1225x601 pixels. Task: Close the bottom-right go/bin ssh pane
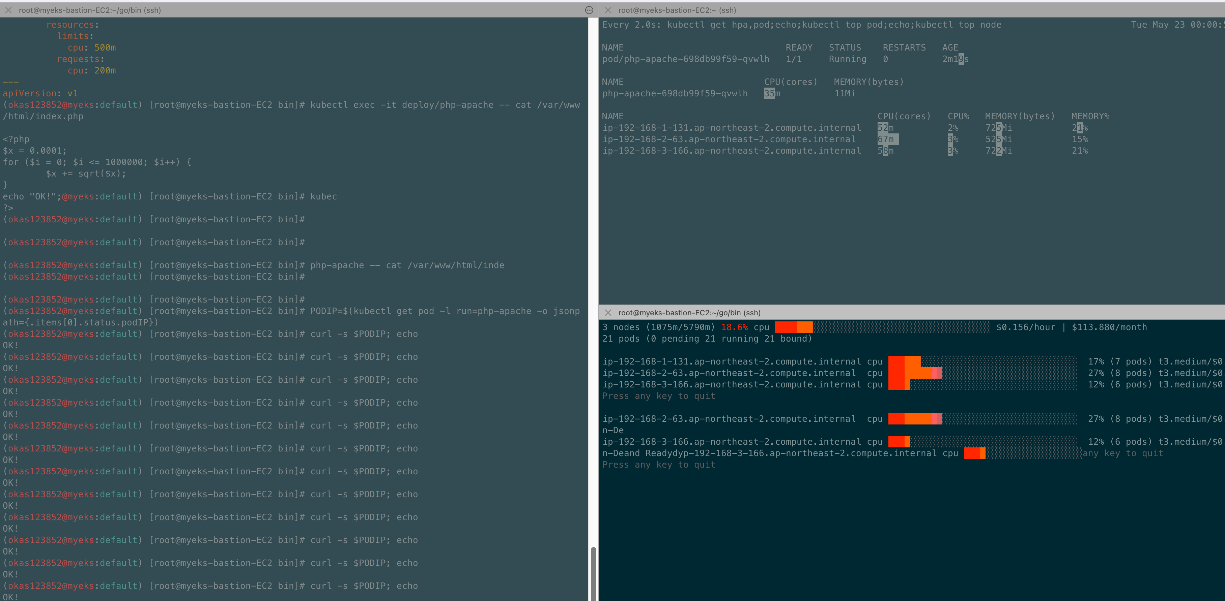(x=608, y=313)
